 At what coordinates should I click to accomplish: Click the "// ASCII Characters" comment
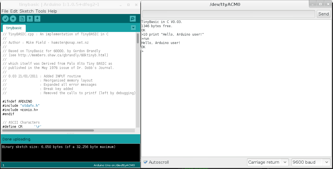21,122
